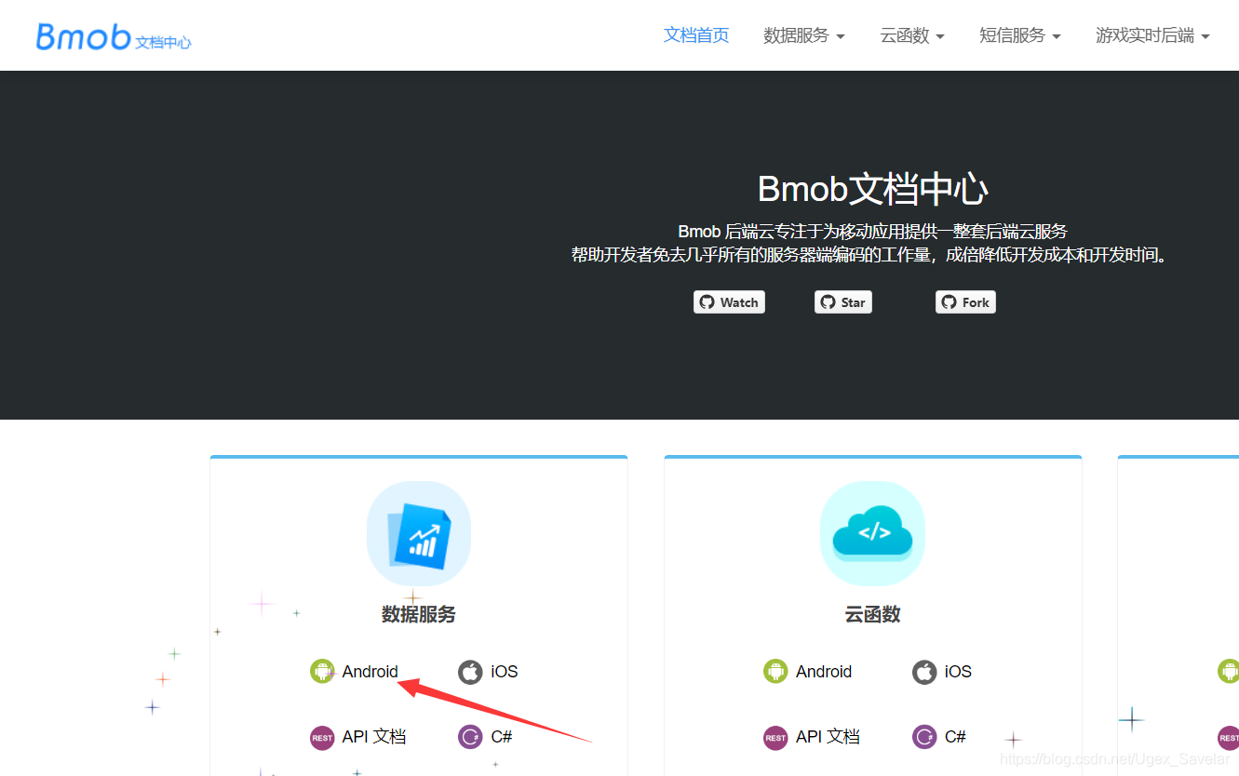Click REST icon under 数据服务

click(x=322, y=738)
